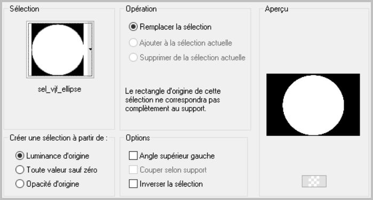Click the rectangle d'origine warning message text
Viewport: 373px width, 200px height.
pos(173,100)
